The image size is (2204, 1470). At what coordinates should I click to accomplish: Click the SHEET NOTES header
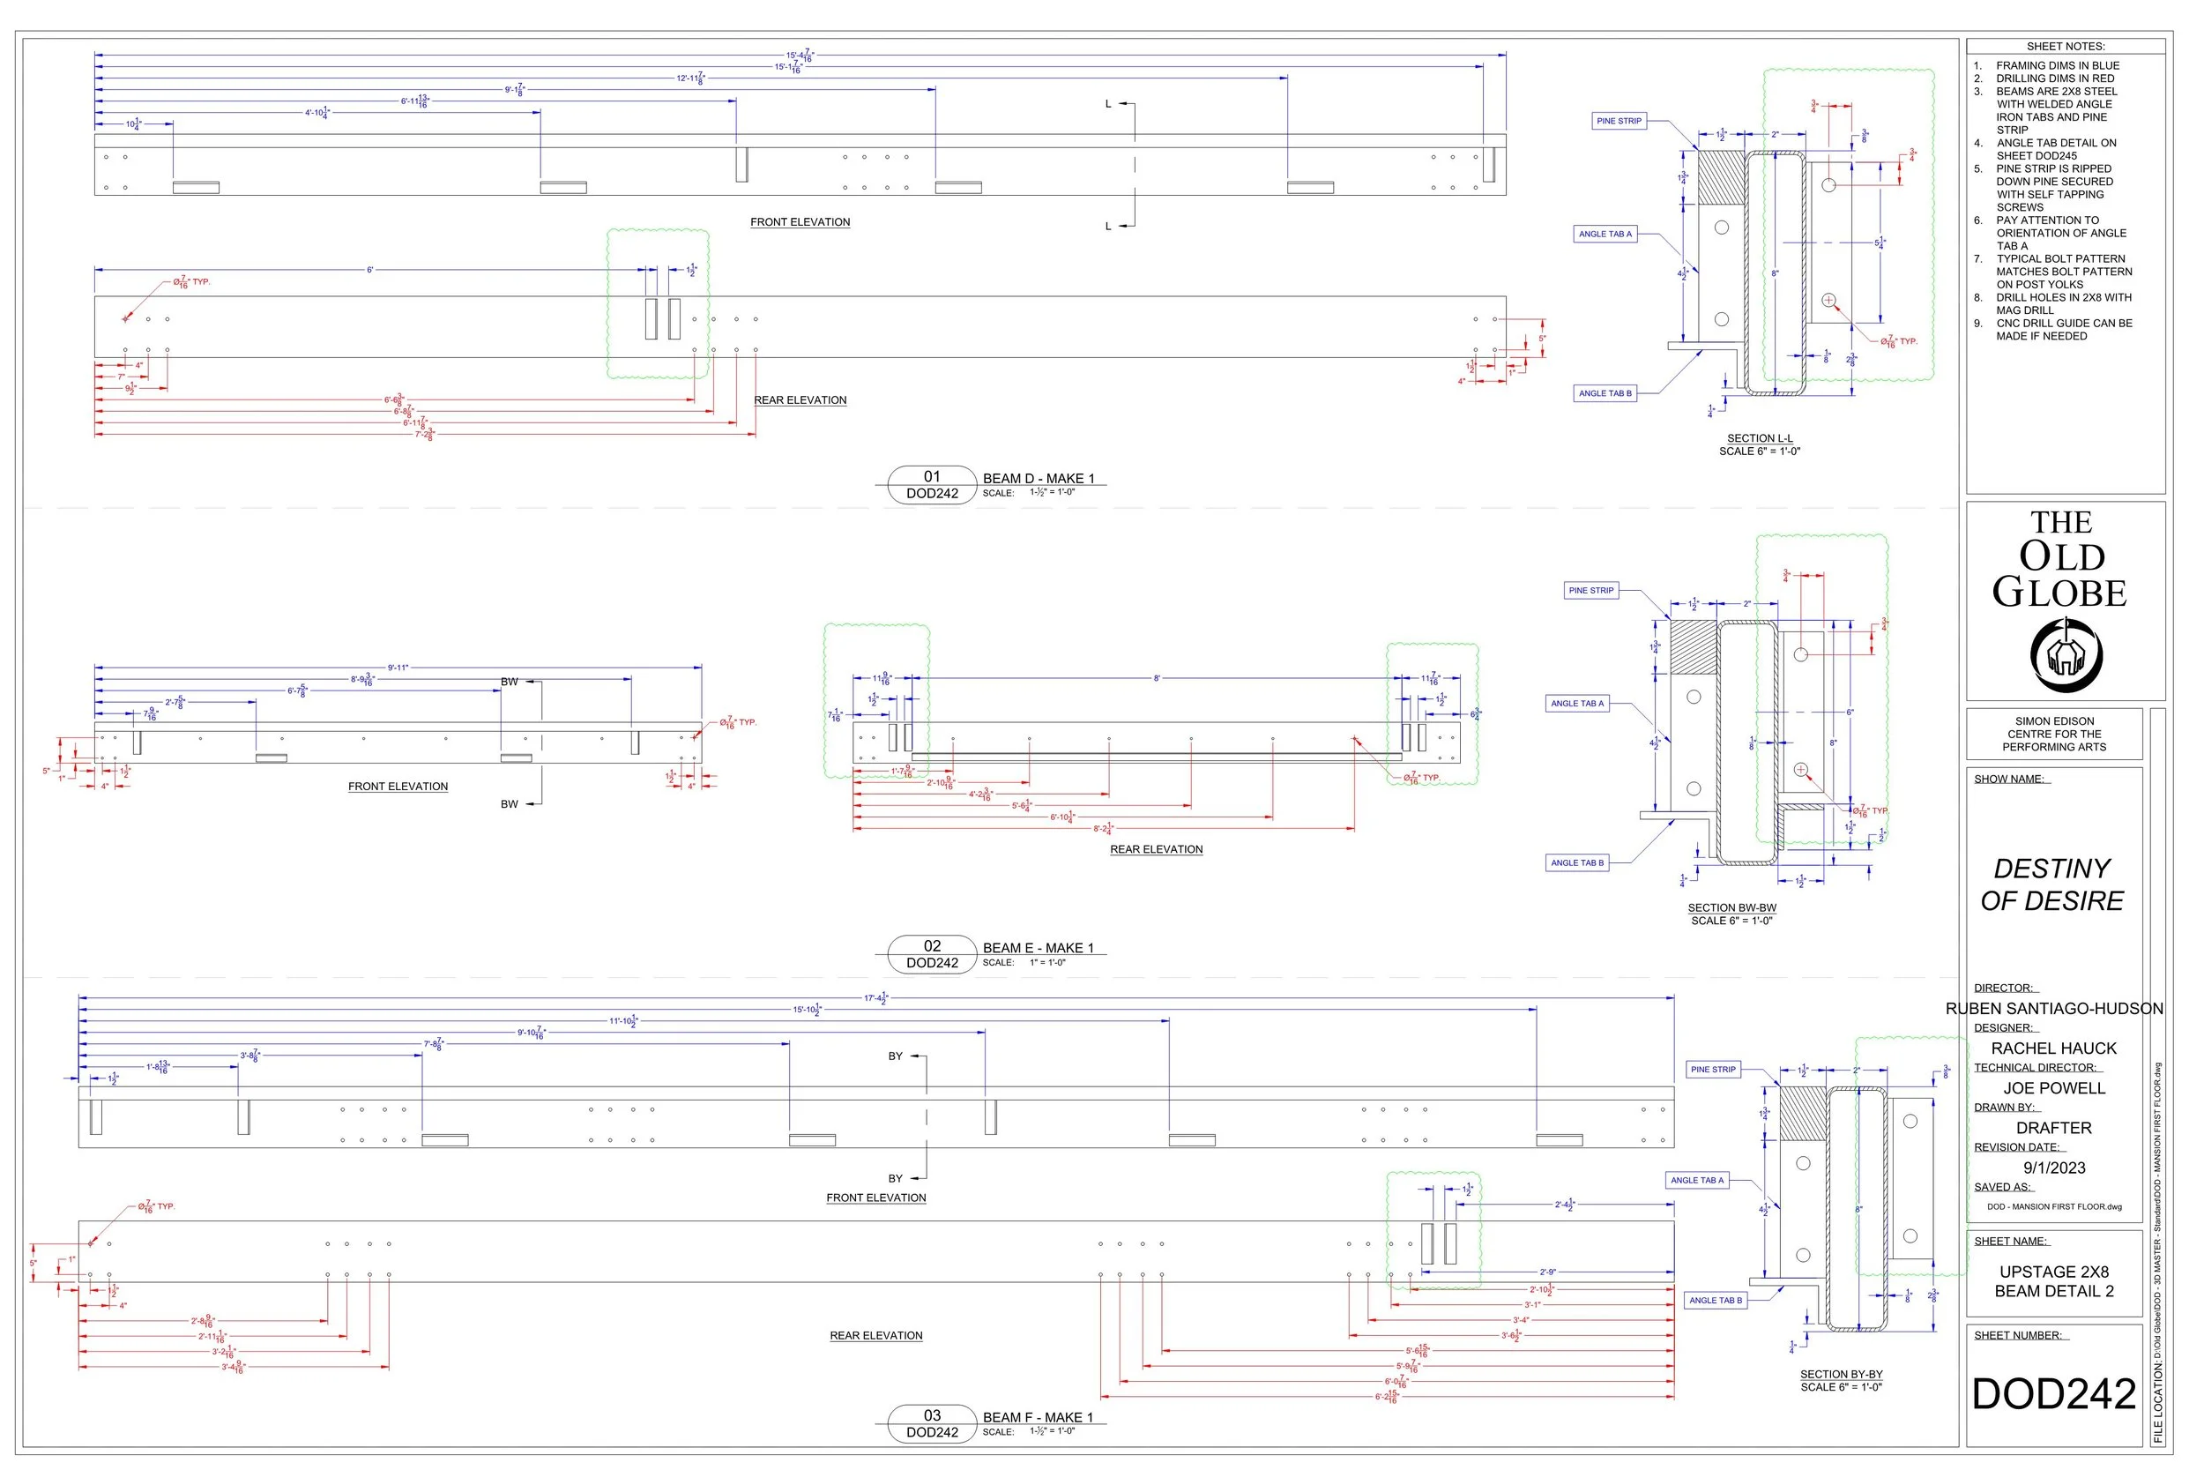coord(2066,46)
